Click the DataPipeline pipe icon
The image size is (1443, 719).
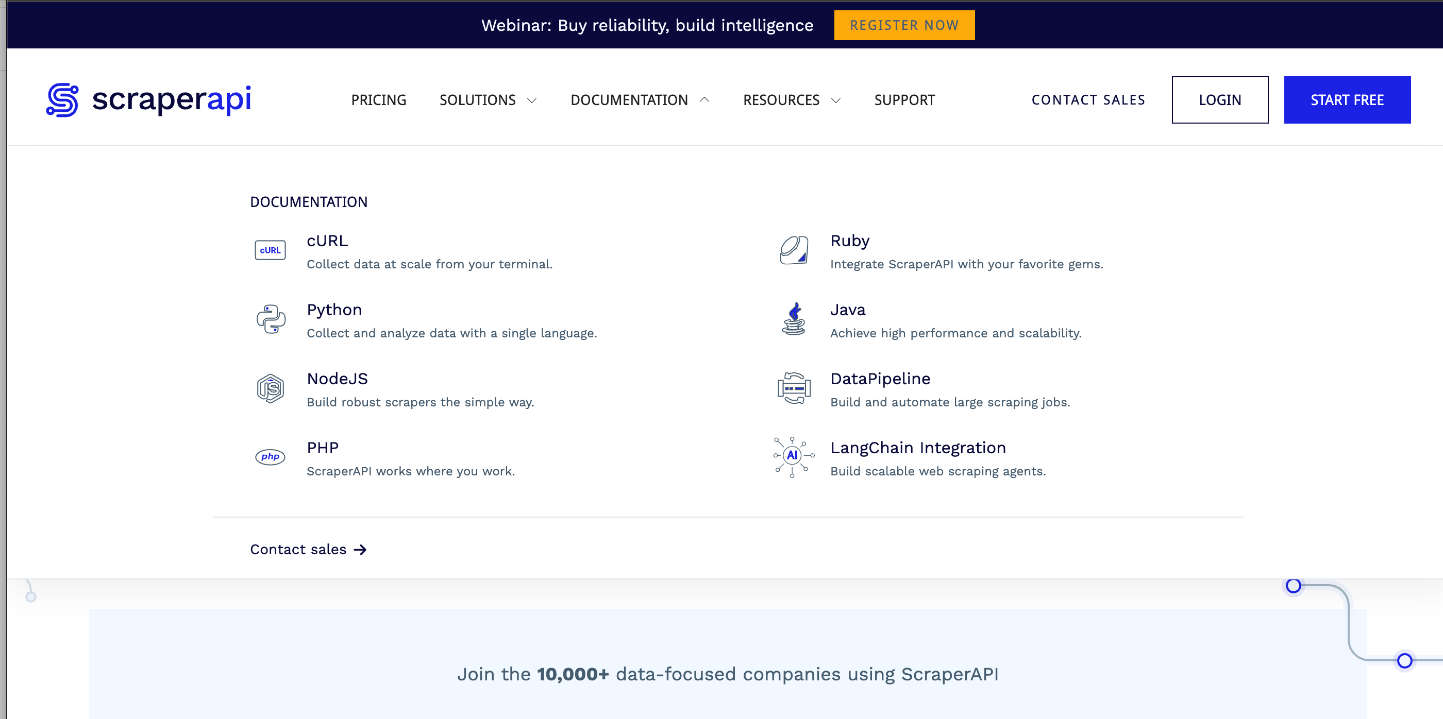(x=794, y=388)
